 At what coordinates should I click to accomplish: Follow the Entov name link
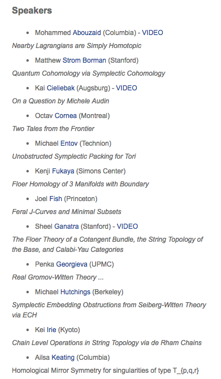[69, 143]
